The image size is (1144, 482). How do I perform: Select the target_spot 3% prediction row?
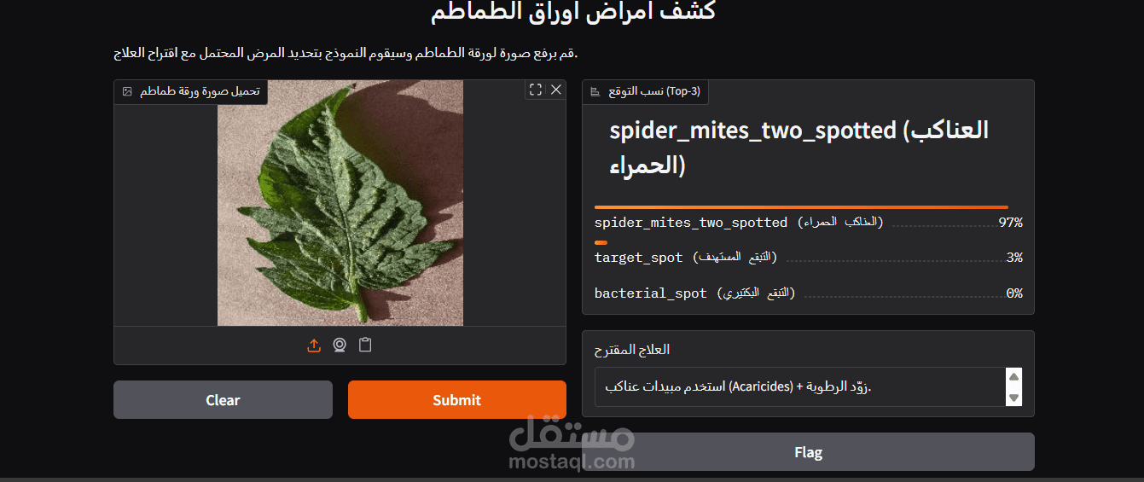(808, 258)
